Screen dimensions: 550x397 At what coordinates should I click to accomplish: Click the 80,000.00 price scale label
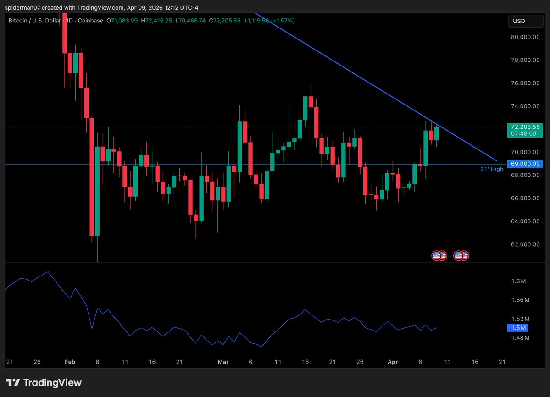tap(525, 37)
